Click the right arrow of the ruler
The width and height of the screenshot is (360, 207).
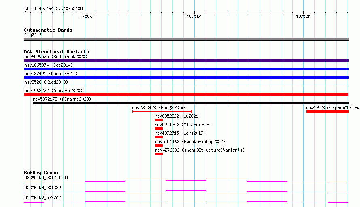(x=347, y=13)
